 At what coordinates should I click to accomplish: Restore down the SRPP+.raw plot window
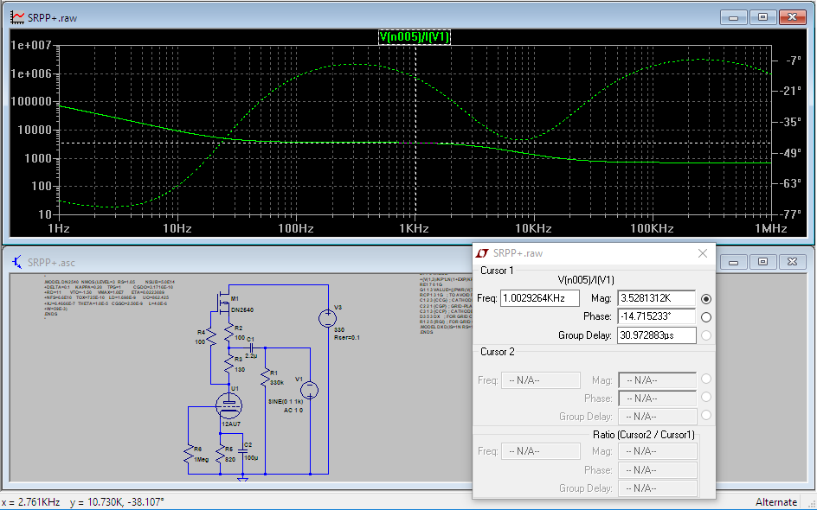click(762, 17)
